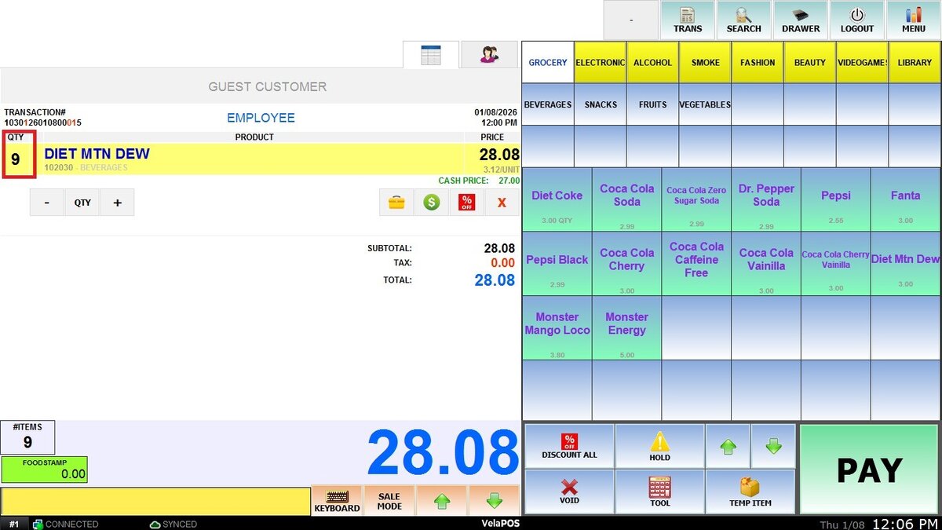Viewport: 942px width, 530px height.
Task: Click the quantity 9 box in cart row
Action: point(18,155)
